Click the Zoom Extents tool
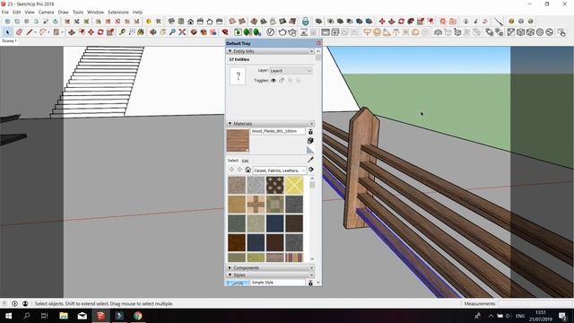Viewport: 574px width, 323px height. tap(182, 32)
